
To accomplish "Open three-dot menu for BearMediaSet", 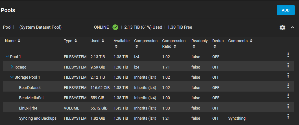I will click(x=288, y=96).
